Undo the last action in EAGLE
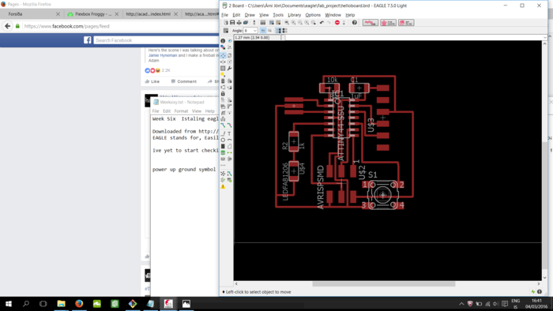 (322, 23)
